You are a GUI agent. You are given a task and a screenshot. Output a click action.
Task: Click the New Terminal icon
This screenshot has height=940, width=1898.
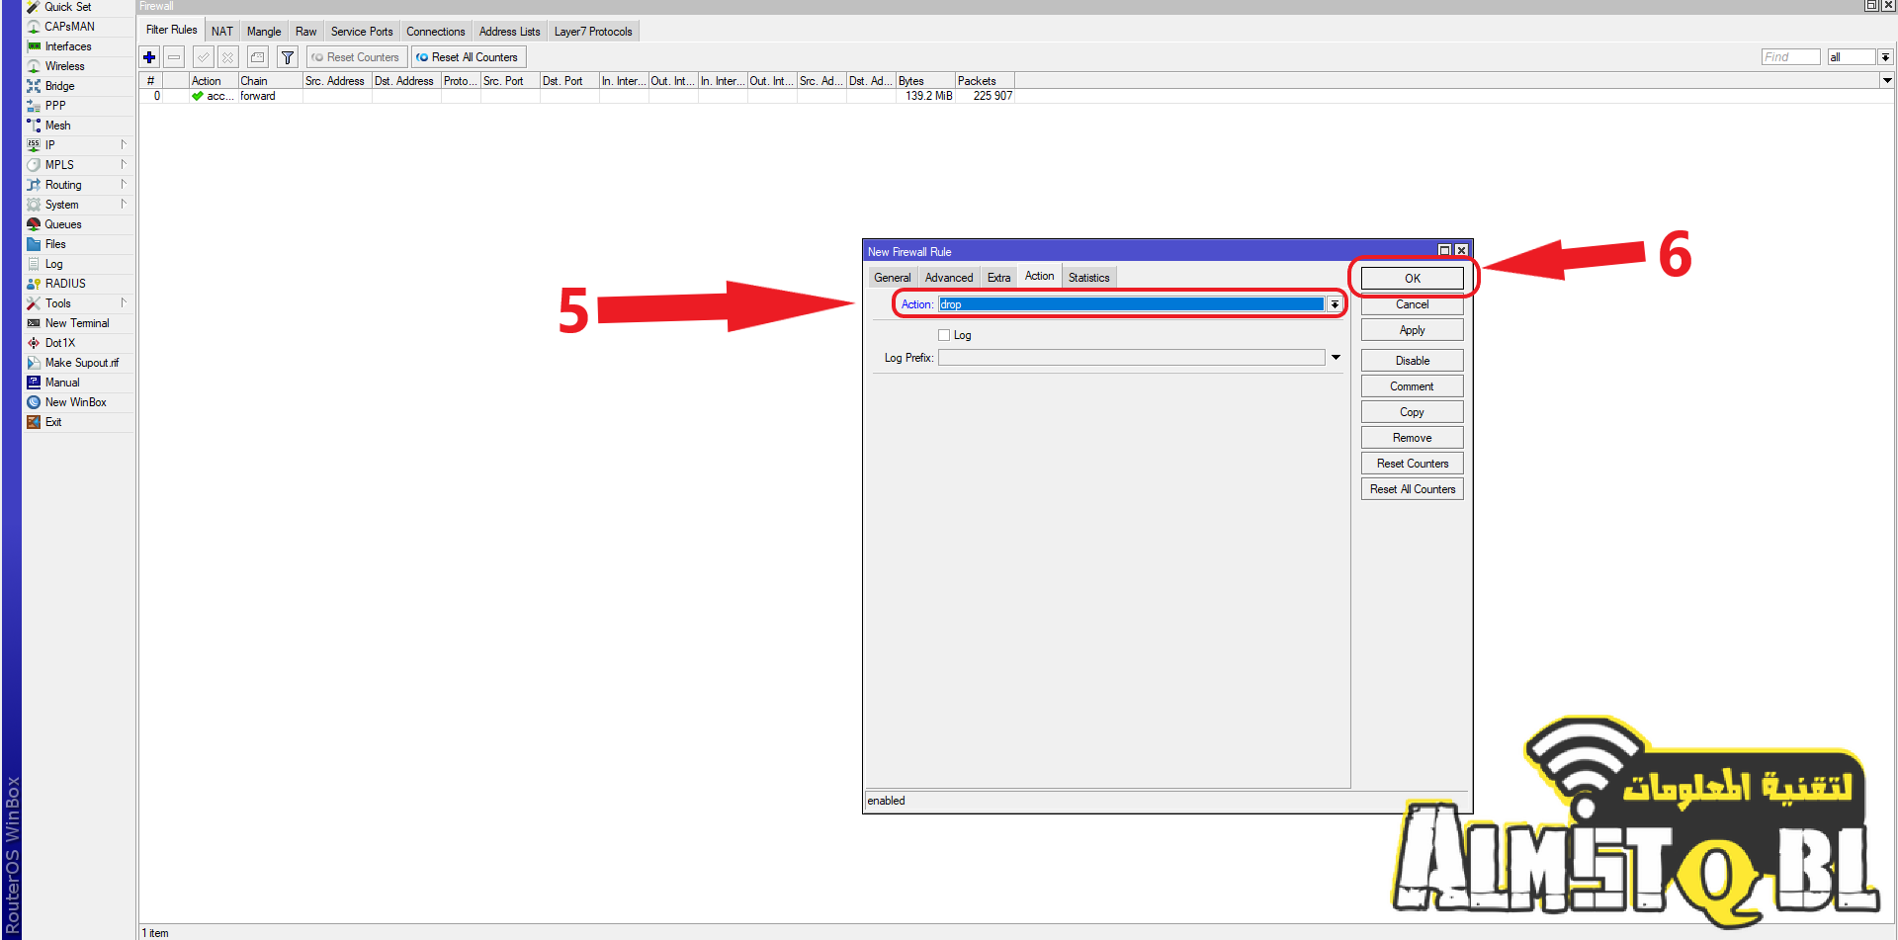[x=34, y=323]
